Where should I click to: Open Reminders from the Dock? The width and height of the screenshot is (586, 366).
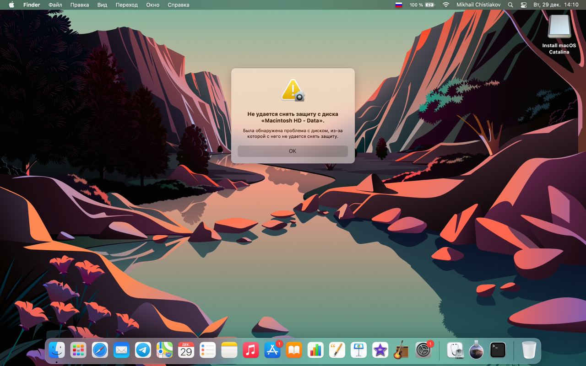click(207, 350)
